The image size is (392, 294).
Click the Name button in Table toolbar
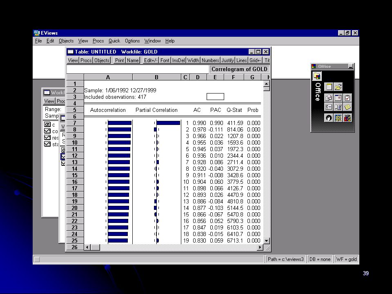point(133,60)
